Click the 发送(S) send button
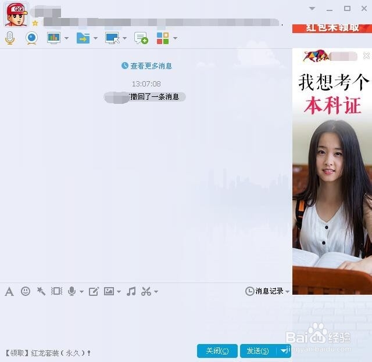Viewport: 372px width, 362px height. [x=258, y=351]
